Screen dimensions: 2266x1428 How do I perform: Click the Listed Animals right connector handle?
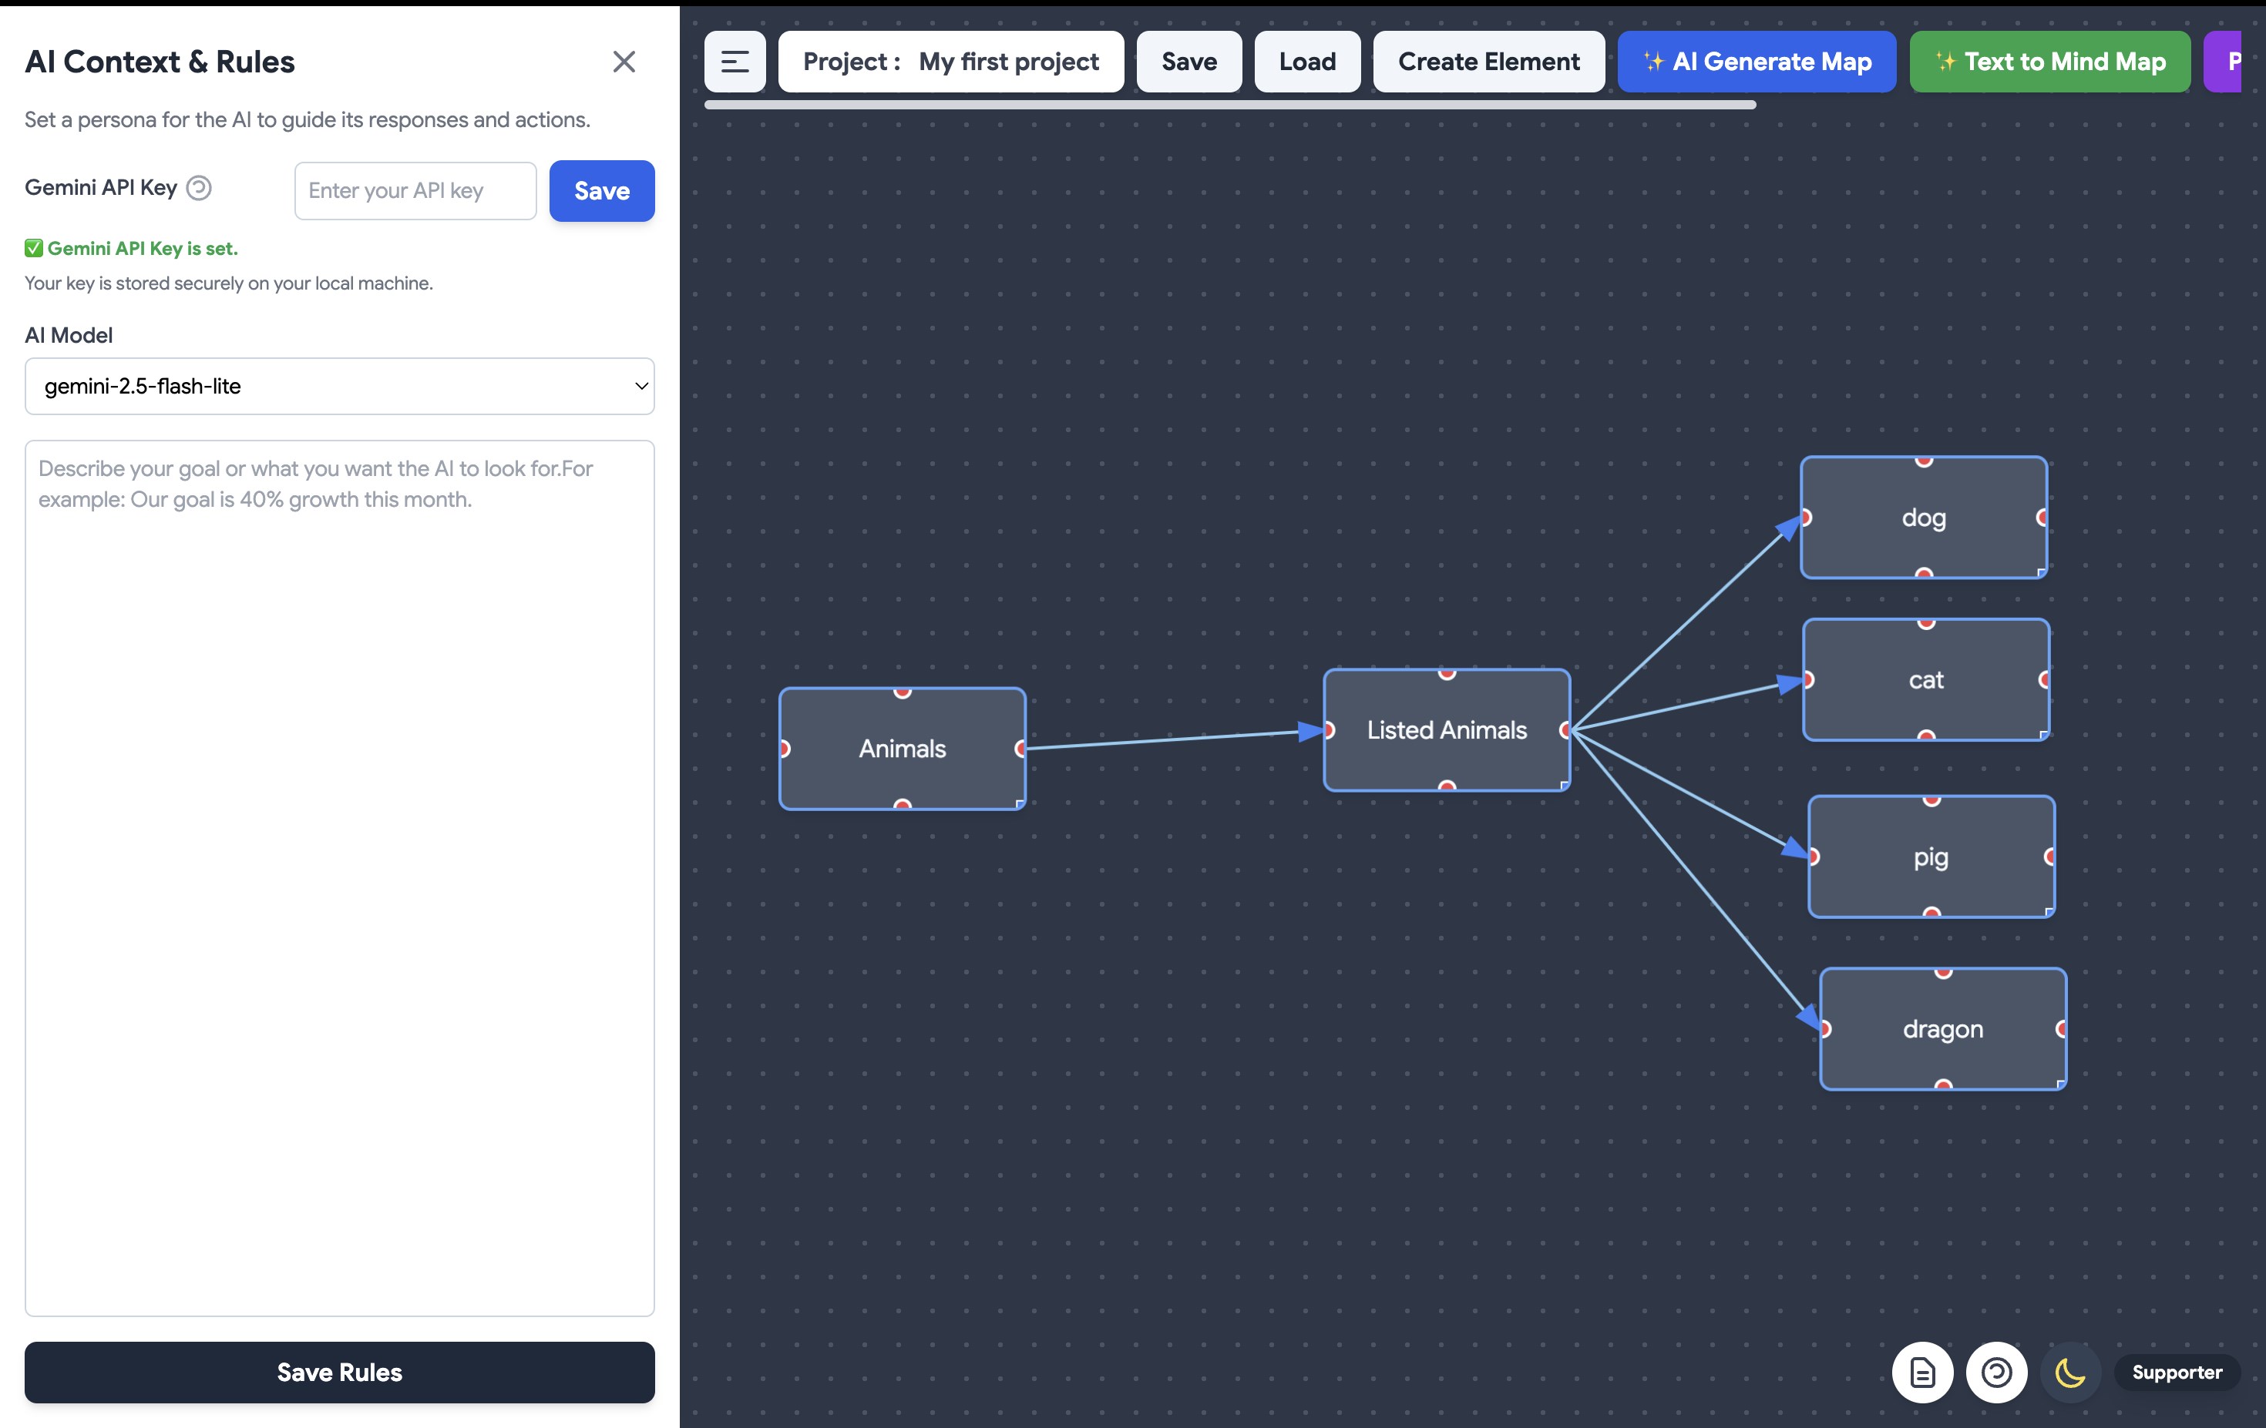tap(1566, 729)
